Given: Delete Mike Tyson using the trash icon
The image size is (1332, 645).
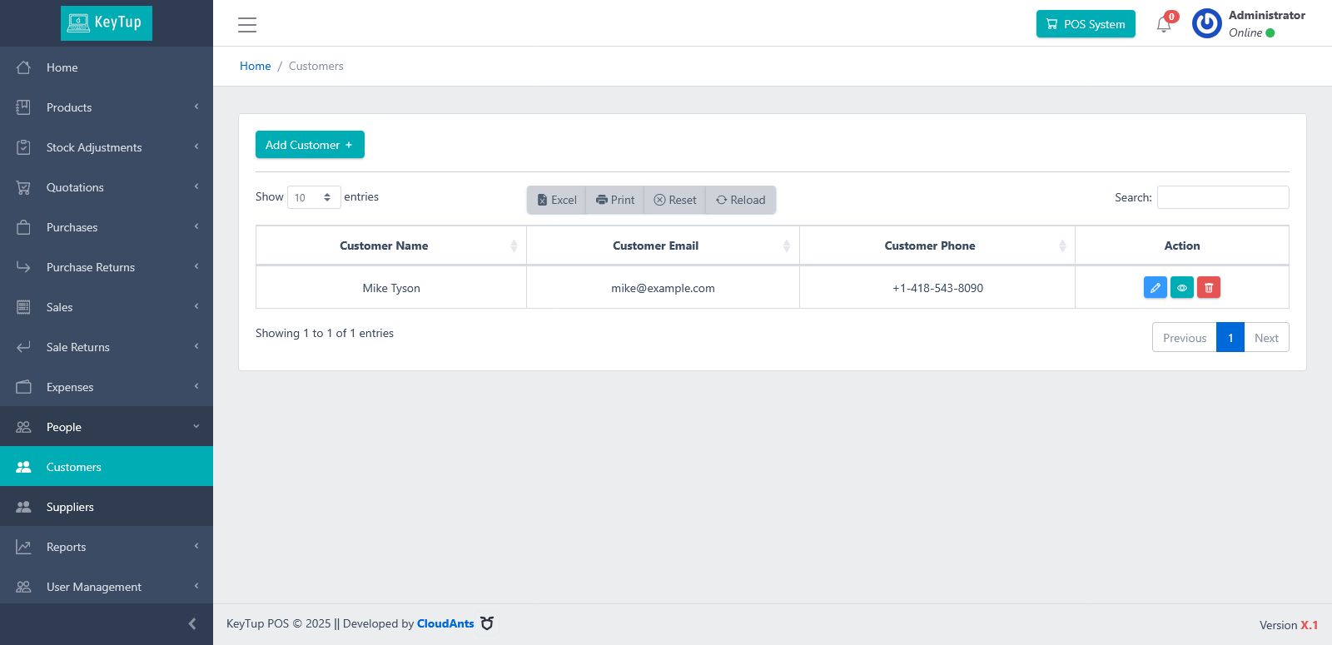Looking at the screenshot, I should (x=1208, y=287).
